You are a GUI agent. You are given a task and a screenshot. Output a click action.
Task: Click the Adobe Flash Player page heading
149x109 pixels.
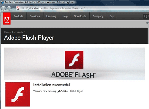coord(29,38)
